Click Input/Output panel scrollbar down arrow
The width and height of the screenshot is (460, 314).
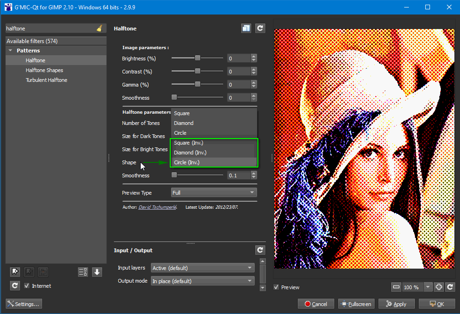[x=263, y=288]
